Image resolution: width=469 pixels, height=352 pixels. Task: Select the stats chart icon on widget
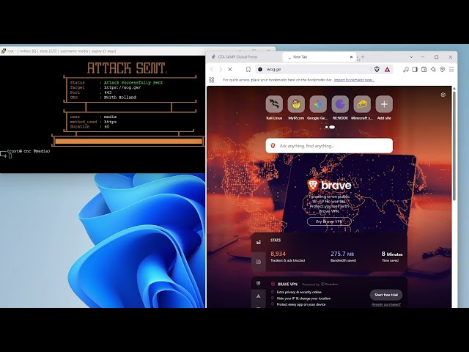[x=259, y=242]
